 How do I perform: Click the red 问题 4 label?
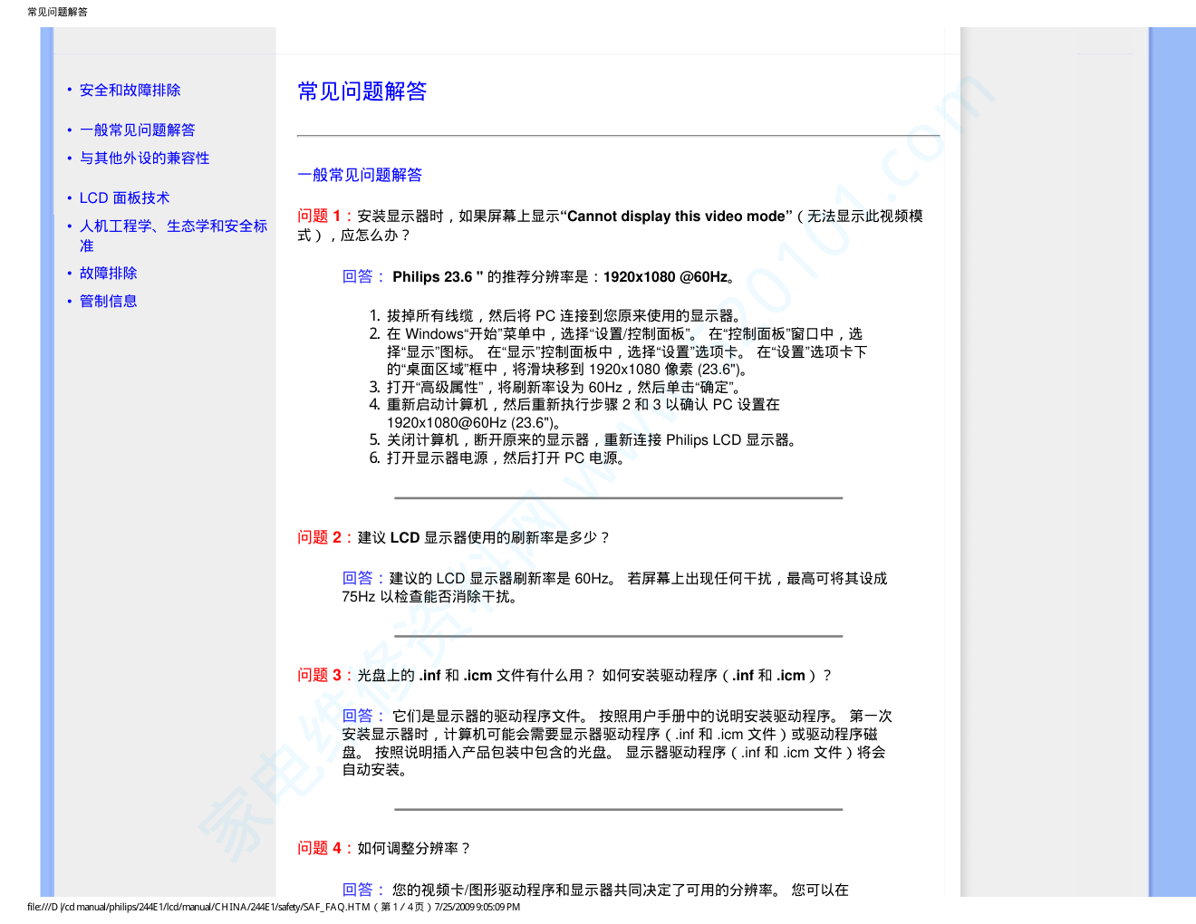324,848
